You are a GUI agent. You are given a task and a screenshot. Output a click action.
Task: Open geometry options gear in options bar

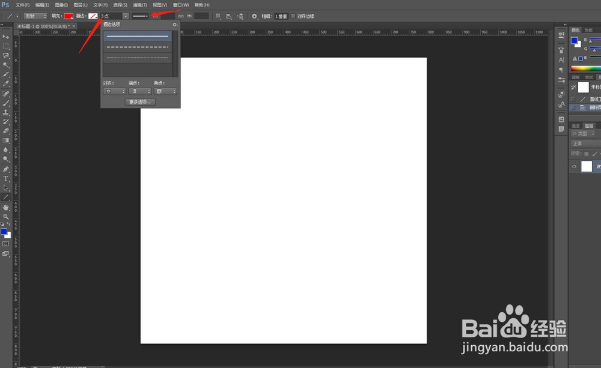(254, 16)
